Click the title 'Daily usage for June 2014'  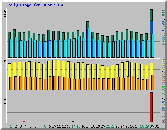tap(35, 5)
